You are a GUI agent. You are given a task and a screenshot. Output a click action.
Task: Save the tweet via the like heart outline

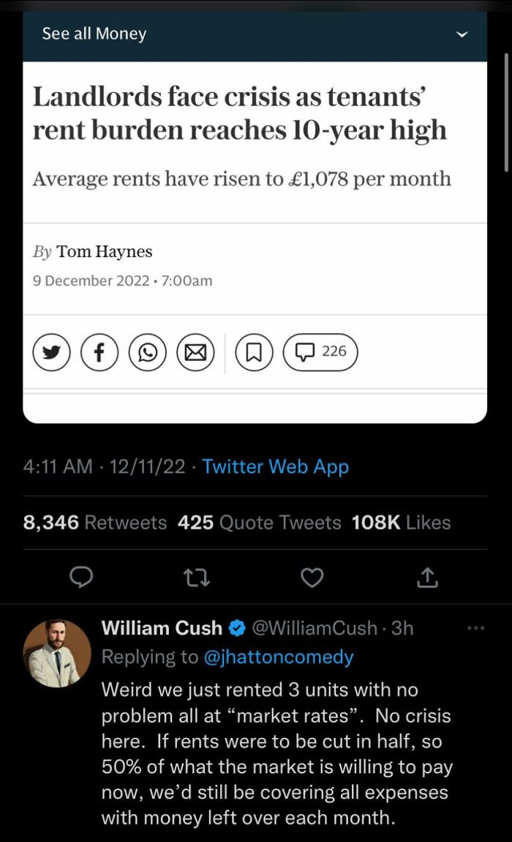pos(312,578)
